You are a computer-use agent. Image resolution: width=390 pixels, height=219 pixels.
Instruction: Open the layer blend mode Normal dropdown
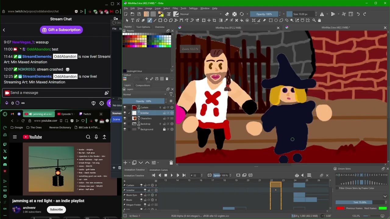pyautogui.click(x=145, y=95)
